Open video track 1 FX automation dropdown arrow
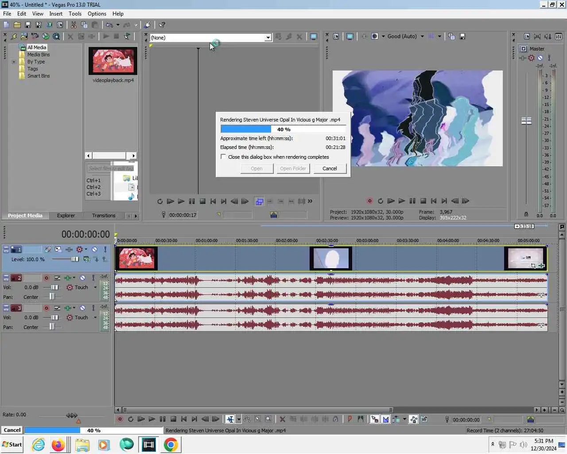This screenshot has width=567, height=454. [x=86, y=250]
